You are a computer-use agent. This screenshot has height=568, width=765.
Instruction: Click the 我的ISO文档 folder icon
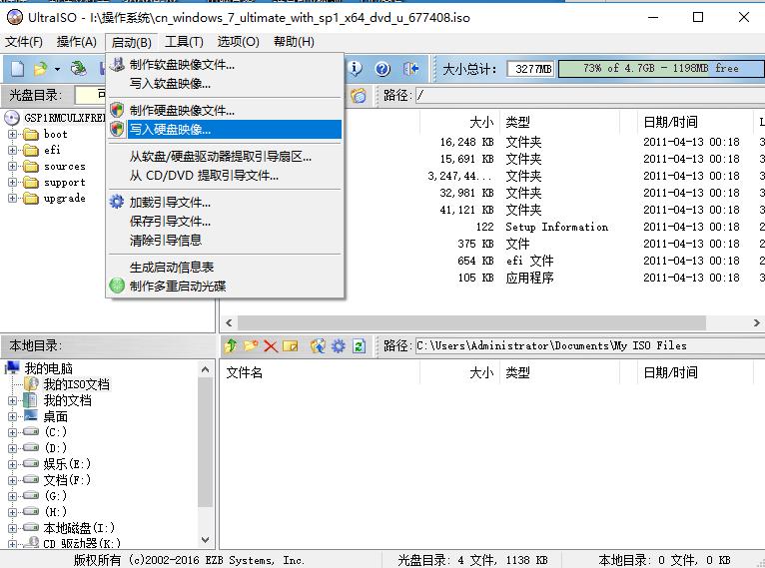31,384
